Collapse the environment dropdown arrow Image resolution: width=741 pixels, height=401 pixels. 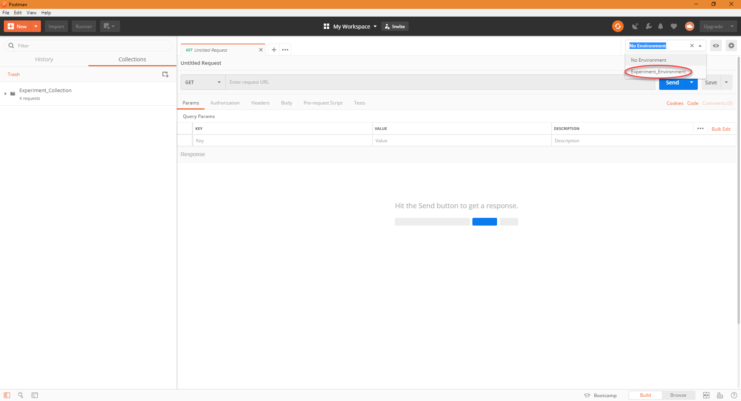(x=700, y=45)
